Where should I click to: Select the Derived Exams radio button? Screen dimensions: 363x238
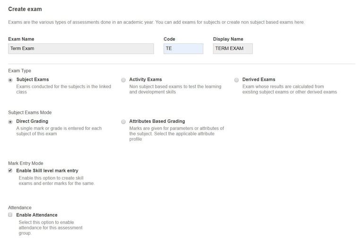237,80
